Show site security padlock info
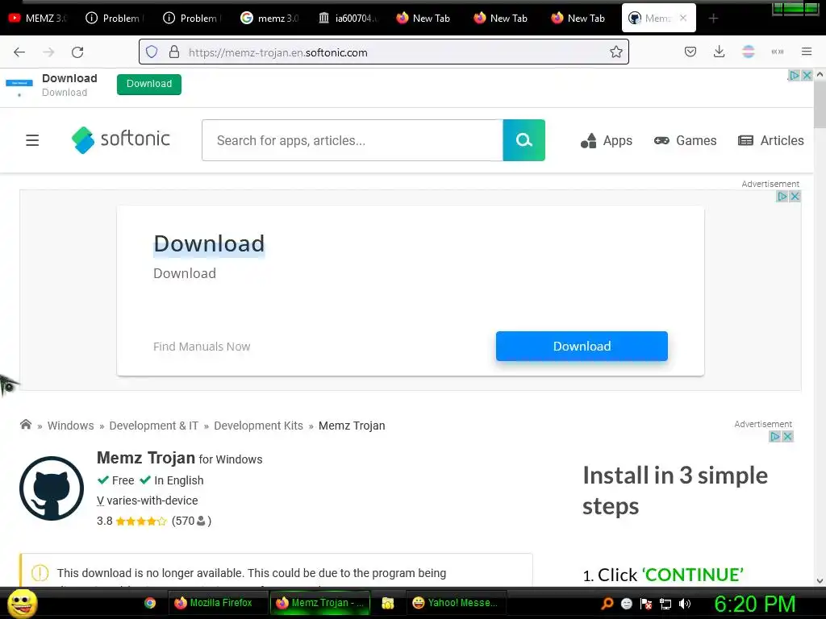Viewport: 826px width, 619px height. pyautogui.click(x=174, y=52)
